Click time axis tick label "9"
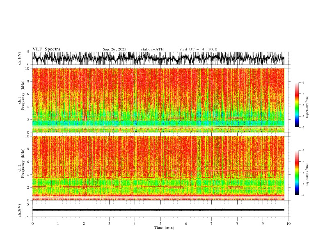325x251 pixels. (x=263, y=224)
